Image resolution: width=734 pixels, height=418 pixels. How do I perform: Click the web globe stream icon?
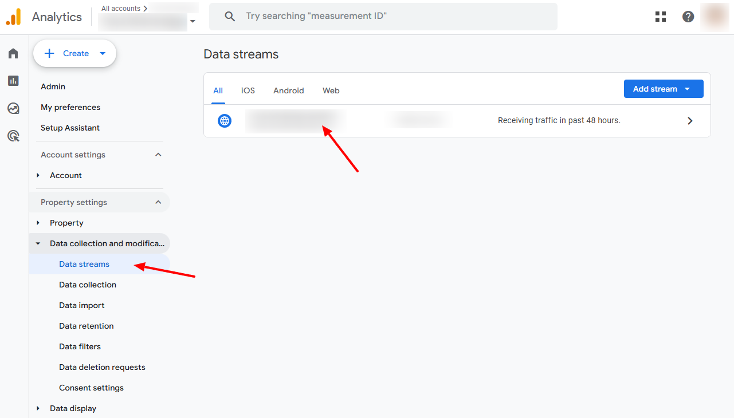tap(225, 121)
